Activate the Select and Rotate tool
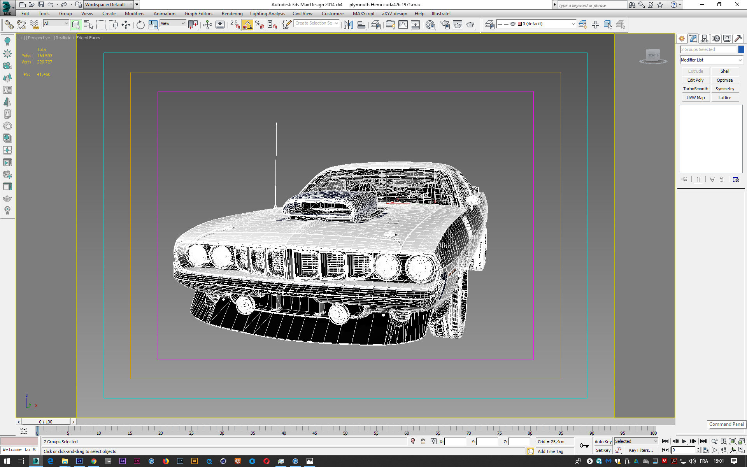The height and width of the screenshot is (467, 747). tap(140, 25)
